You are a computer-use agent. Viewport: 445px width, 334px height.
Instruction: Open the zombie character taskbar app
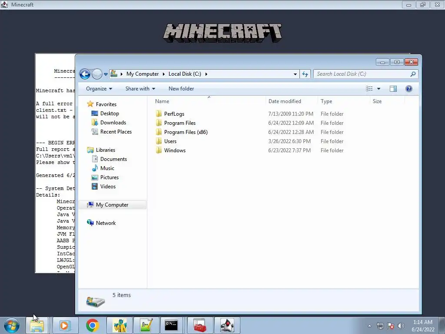[x=120, y=325]
